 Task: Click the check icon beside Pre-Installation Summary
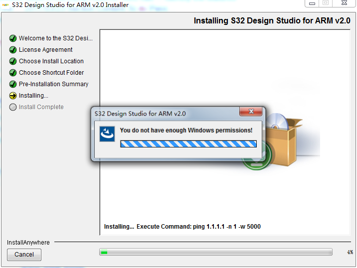(x=13, y=84)
